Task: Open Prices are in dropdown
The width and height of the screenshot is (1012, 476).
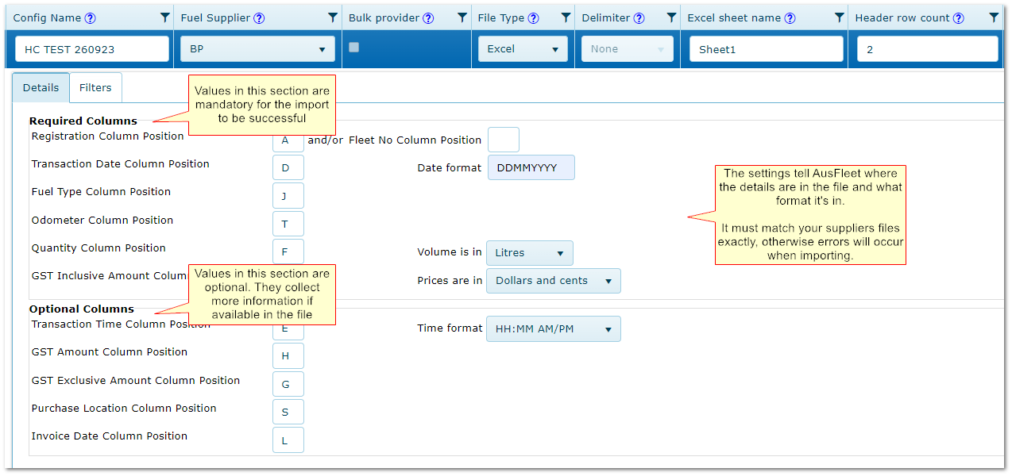Action: [553, 281]
